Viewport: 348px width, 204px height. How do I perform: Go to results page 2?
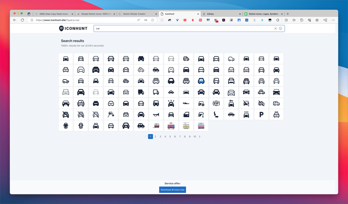click(155, 137)
